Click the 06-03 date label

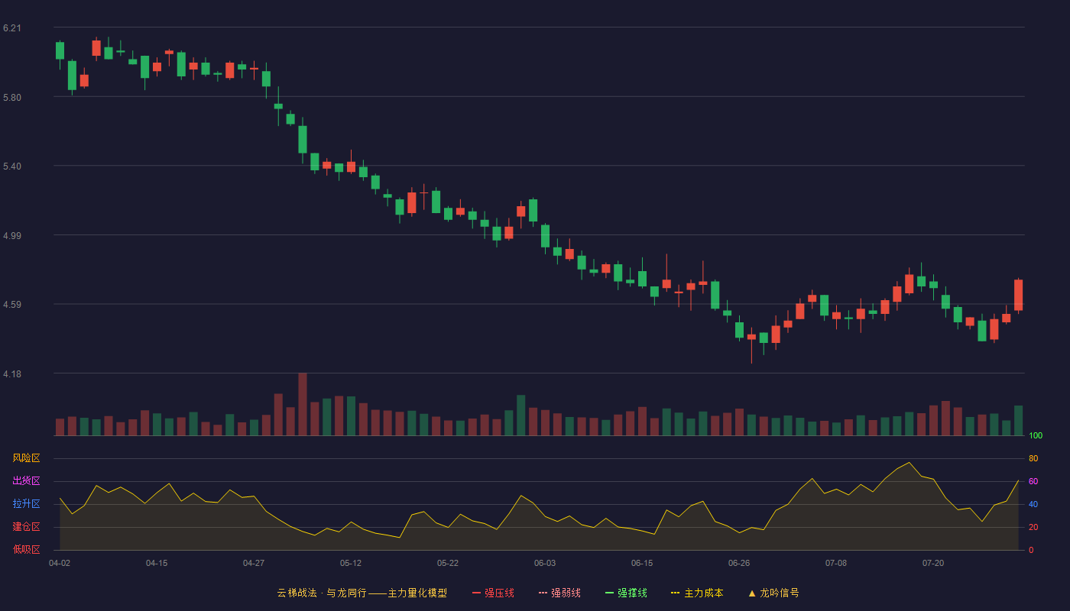[x=545, y=563]
